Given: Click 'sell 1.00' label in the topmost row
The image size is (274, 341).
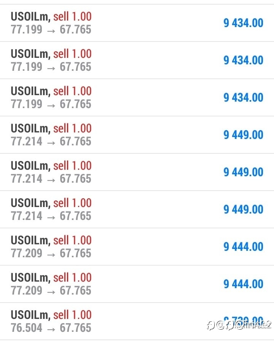Looking at the screenshot, I should (x=72, y=16).
